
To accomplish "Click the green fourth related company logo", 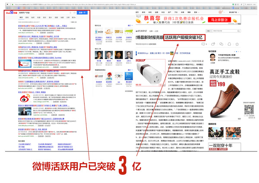I will click(129, 32).
